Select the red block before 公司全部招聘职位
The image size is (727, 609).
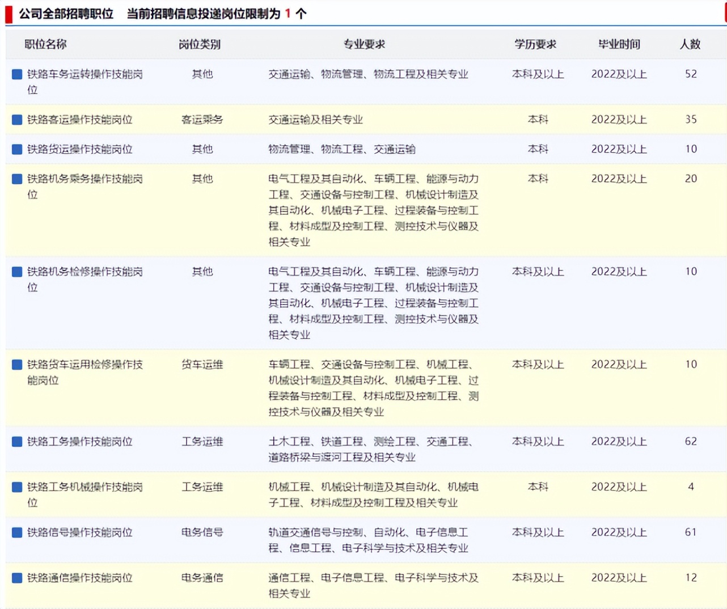click(9, 12)
